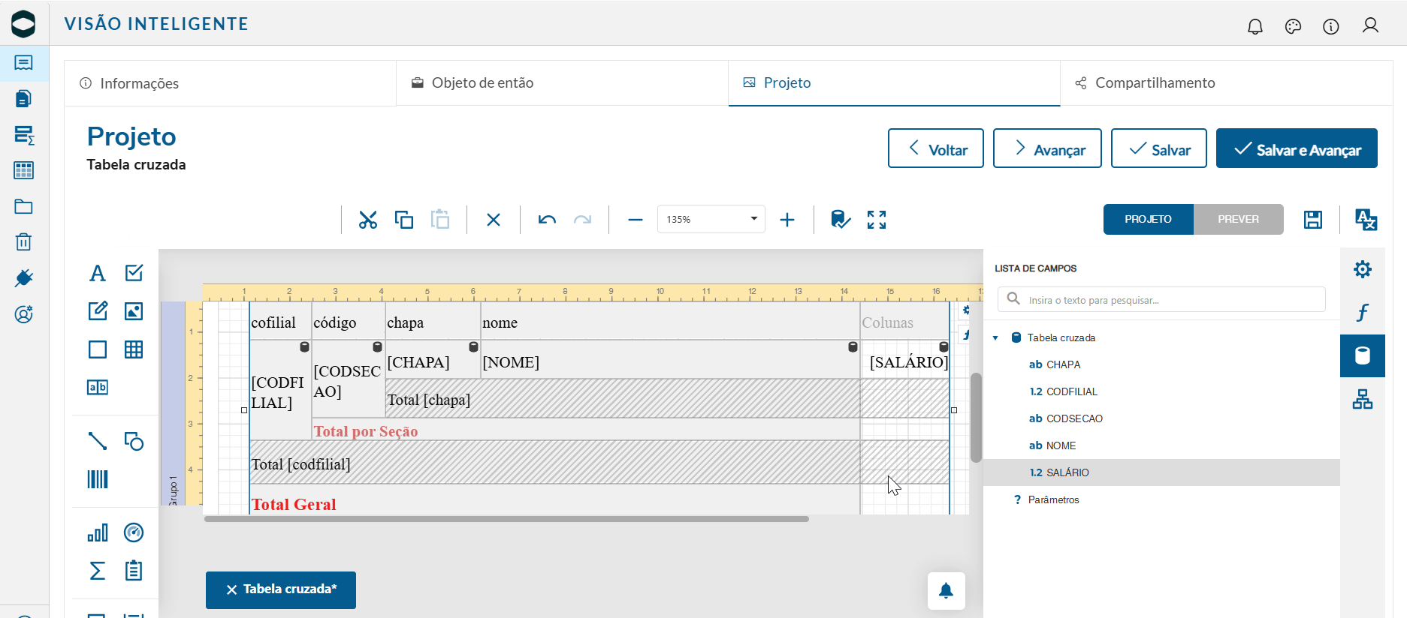Open the Expressions function panel
This screenshot has width=1407, height=618.
point(1363,312)
